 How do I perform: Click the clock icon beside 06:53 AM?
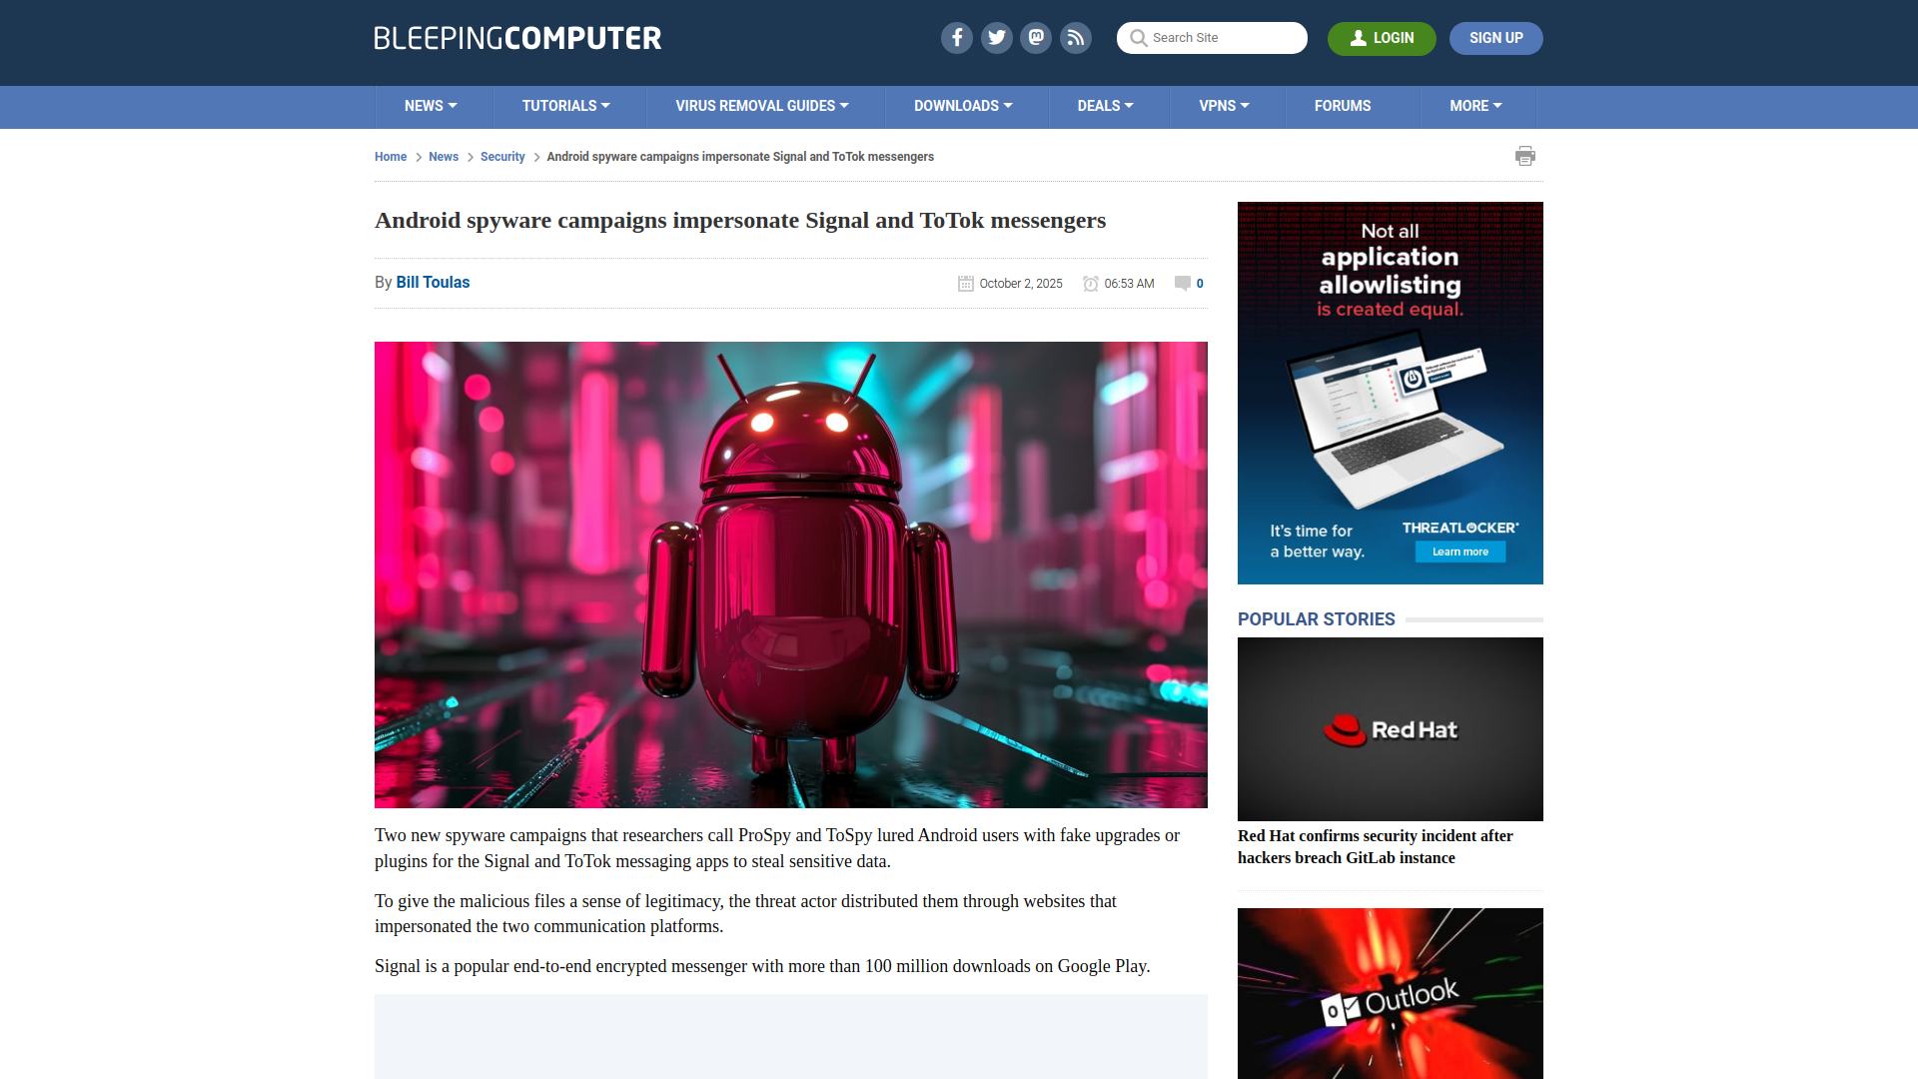tap(1090, 284)
